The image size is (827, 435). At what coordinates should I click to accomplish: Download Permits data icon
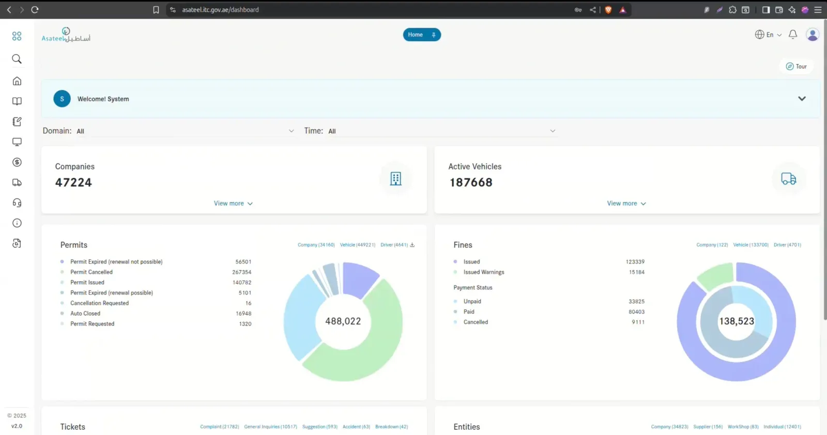(412, 245)
